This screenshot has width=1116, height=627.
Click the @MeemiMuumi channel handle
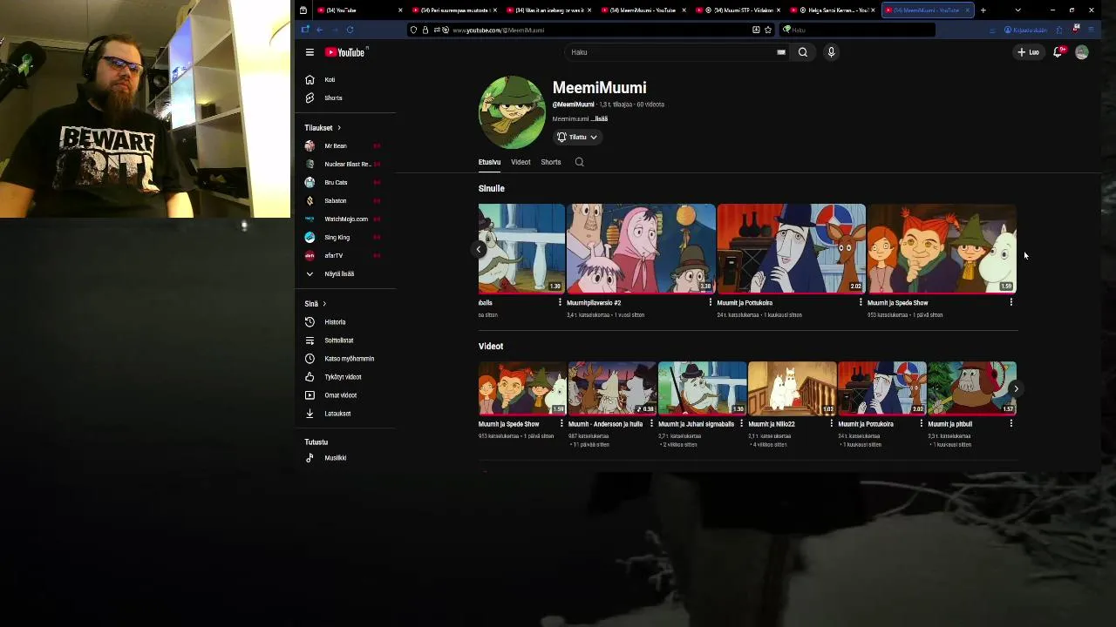(573, 104)
